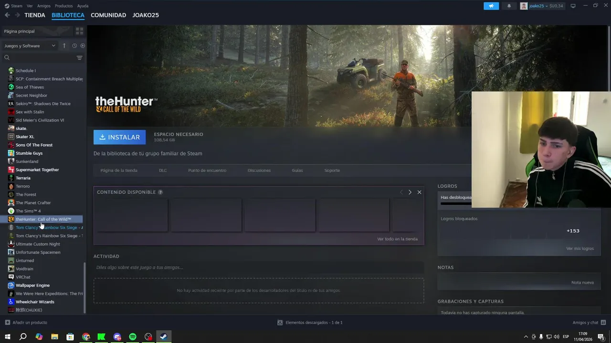Open Discusiones link
The width and height of the screenshot is (611, 343).
pos(259,170)
